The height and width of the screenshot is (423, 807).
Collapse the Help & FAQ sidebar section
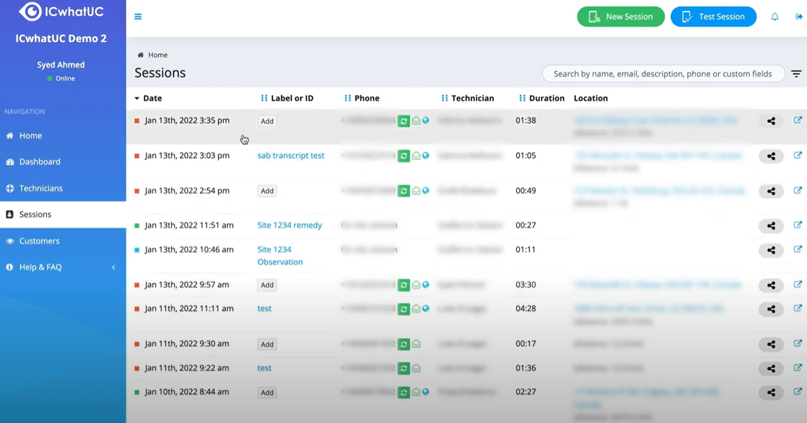tap(113, 267)
